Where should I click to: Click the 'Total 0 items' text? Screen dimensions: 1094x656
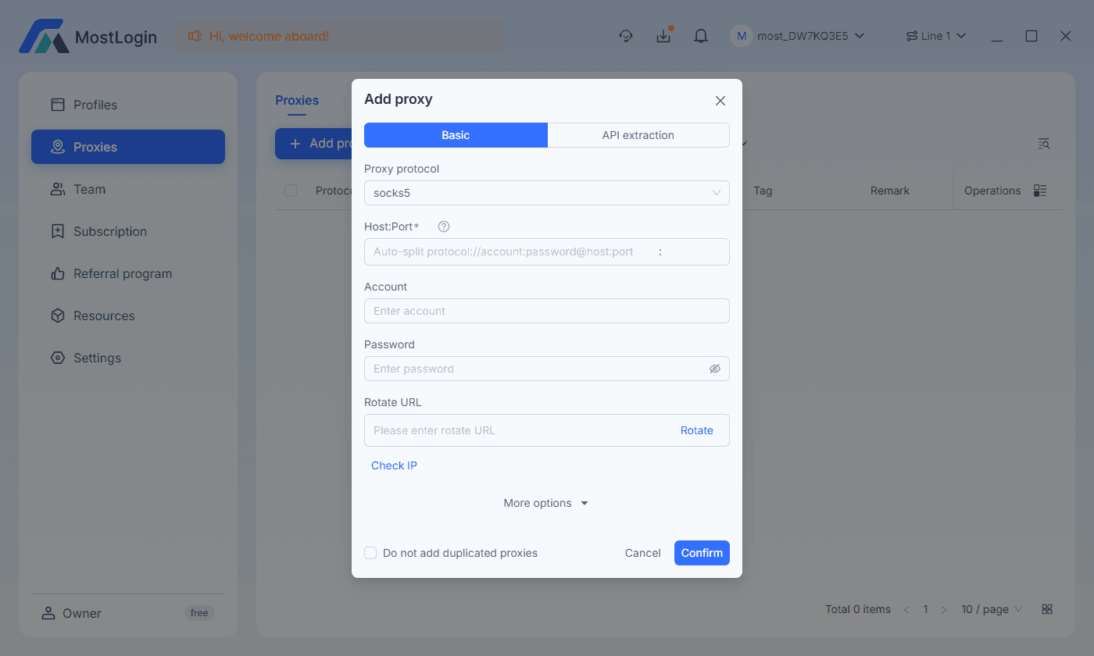(x=858, y=609)
